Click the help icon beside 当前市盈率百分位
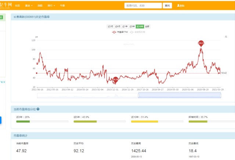This screenshot has height=160, width=235. click(x=38, y=109)
